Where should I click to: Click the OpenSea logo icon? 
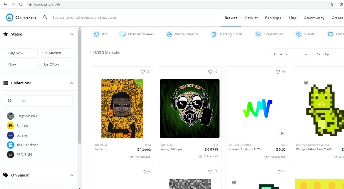pyautogui.click(x=9, y=18)
